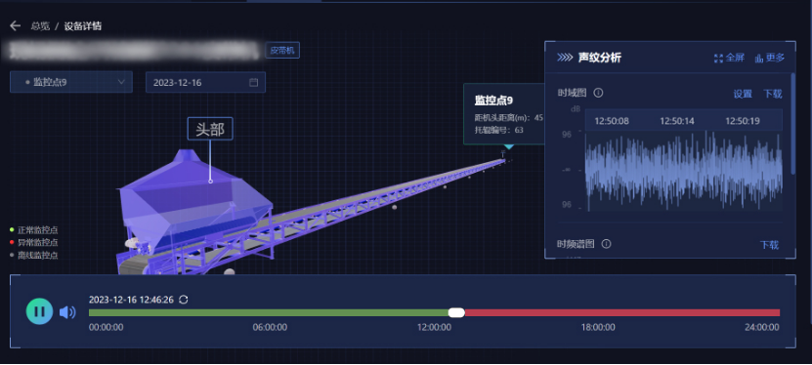The height and width of the screenshot is (365, 812).
Task: Click the 头部 label on the conveyor model
Action: pyautogui.click(x=210, y=129)
